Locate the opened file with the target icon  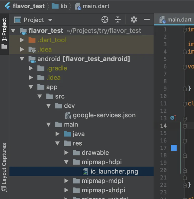point(105,19)
